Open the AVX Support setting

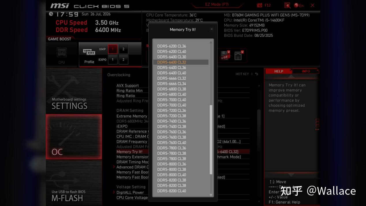183,85
